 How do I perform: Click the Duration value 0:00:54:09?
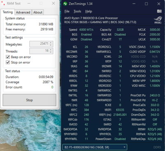[46, 77]
